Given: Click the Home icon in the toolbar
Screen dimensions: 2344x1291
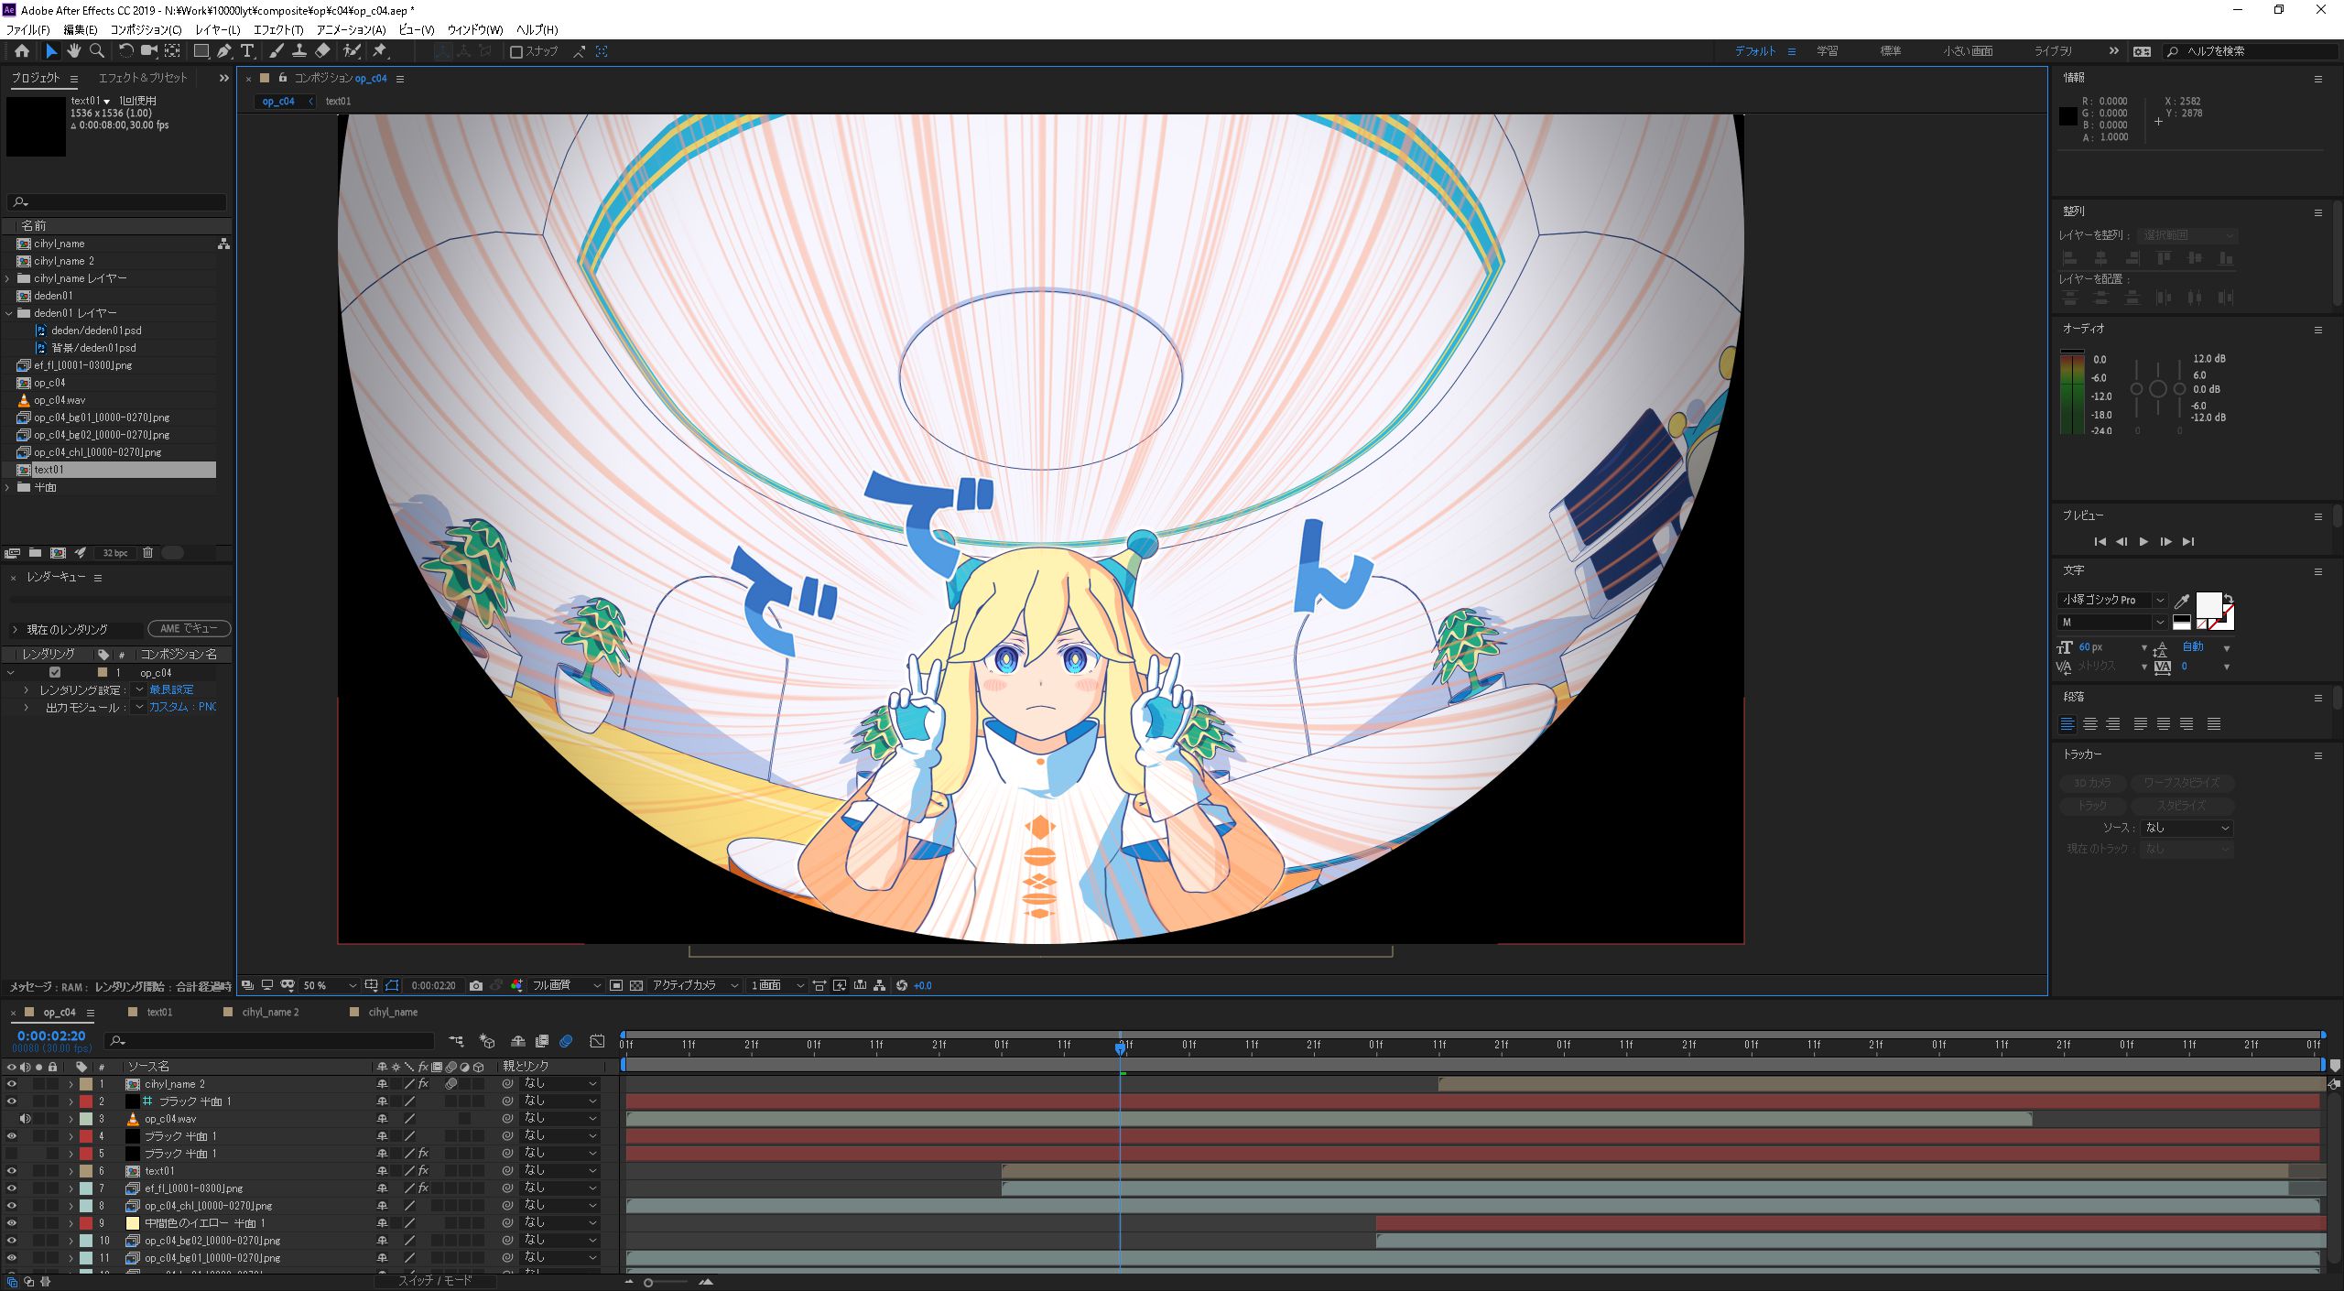Looking at the screenshot, I should (22, 51).
